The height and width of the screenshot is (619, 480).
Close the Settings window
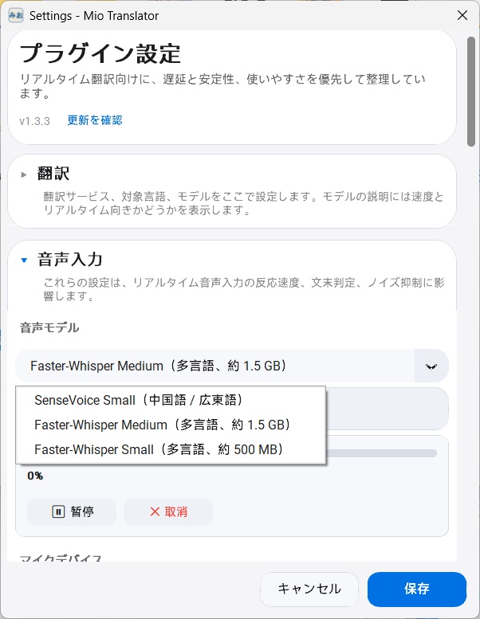462,15
